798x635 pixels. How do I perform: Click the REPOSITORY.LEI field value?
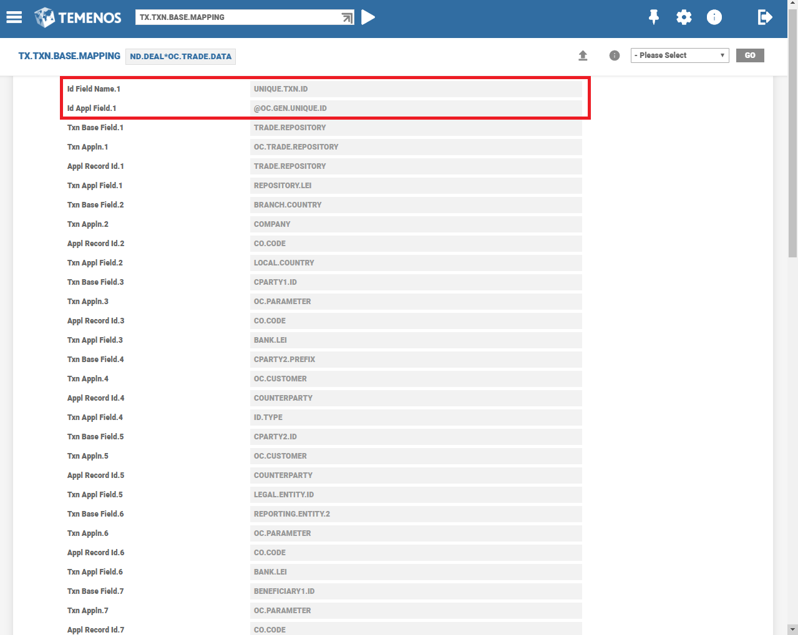(416, 186)
